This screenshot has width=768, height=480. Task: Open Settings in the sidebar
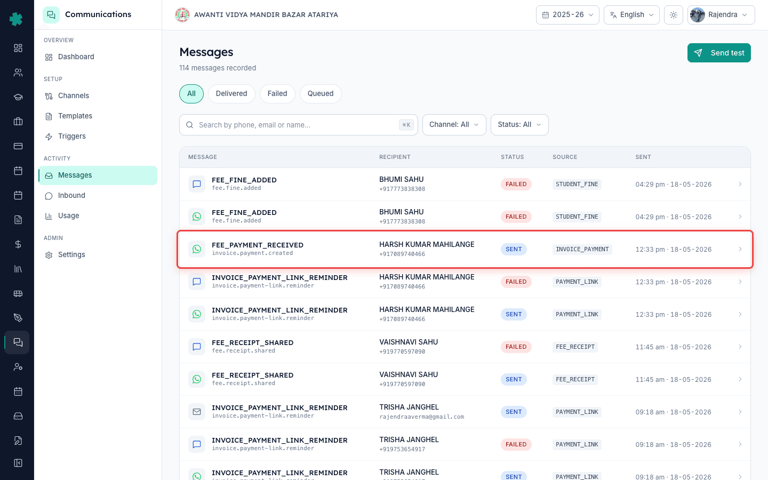98,255
